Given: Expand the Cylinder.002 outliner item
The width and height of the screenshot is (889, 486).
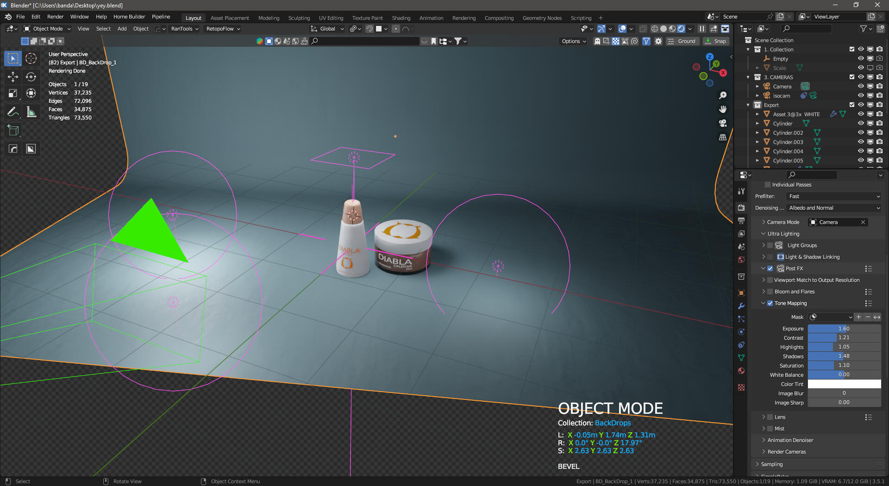Looking at the screenshot, I should (x=758, y=133).
